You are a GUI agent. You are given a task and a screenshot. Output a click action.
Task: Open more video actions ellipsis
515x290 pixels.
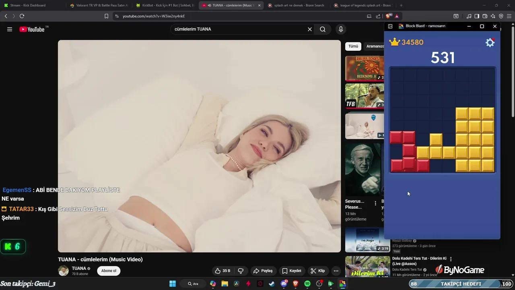(336, 271)
